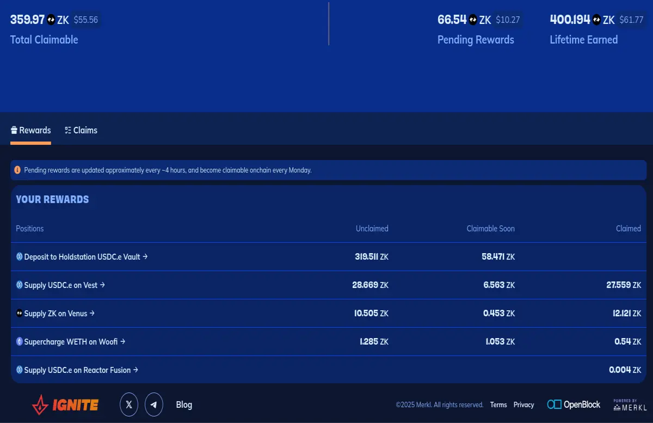The image size is (653, 423).
Task: Switch to the Claims tab
Action: [81, 131]
